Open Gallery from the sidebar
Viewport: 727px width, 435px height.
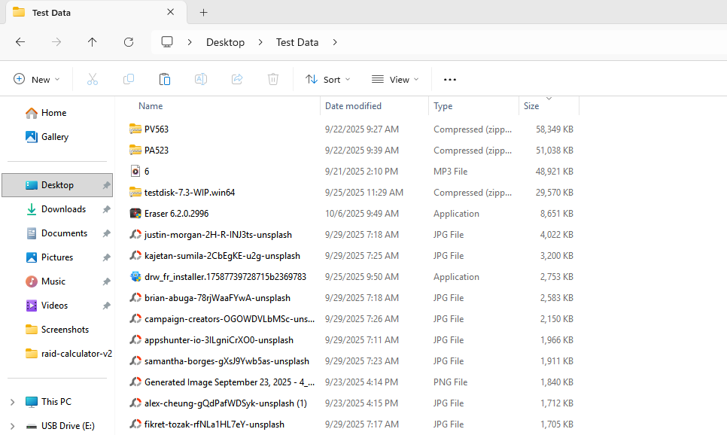pos(56,136)
